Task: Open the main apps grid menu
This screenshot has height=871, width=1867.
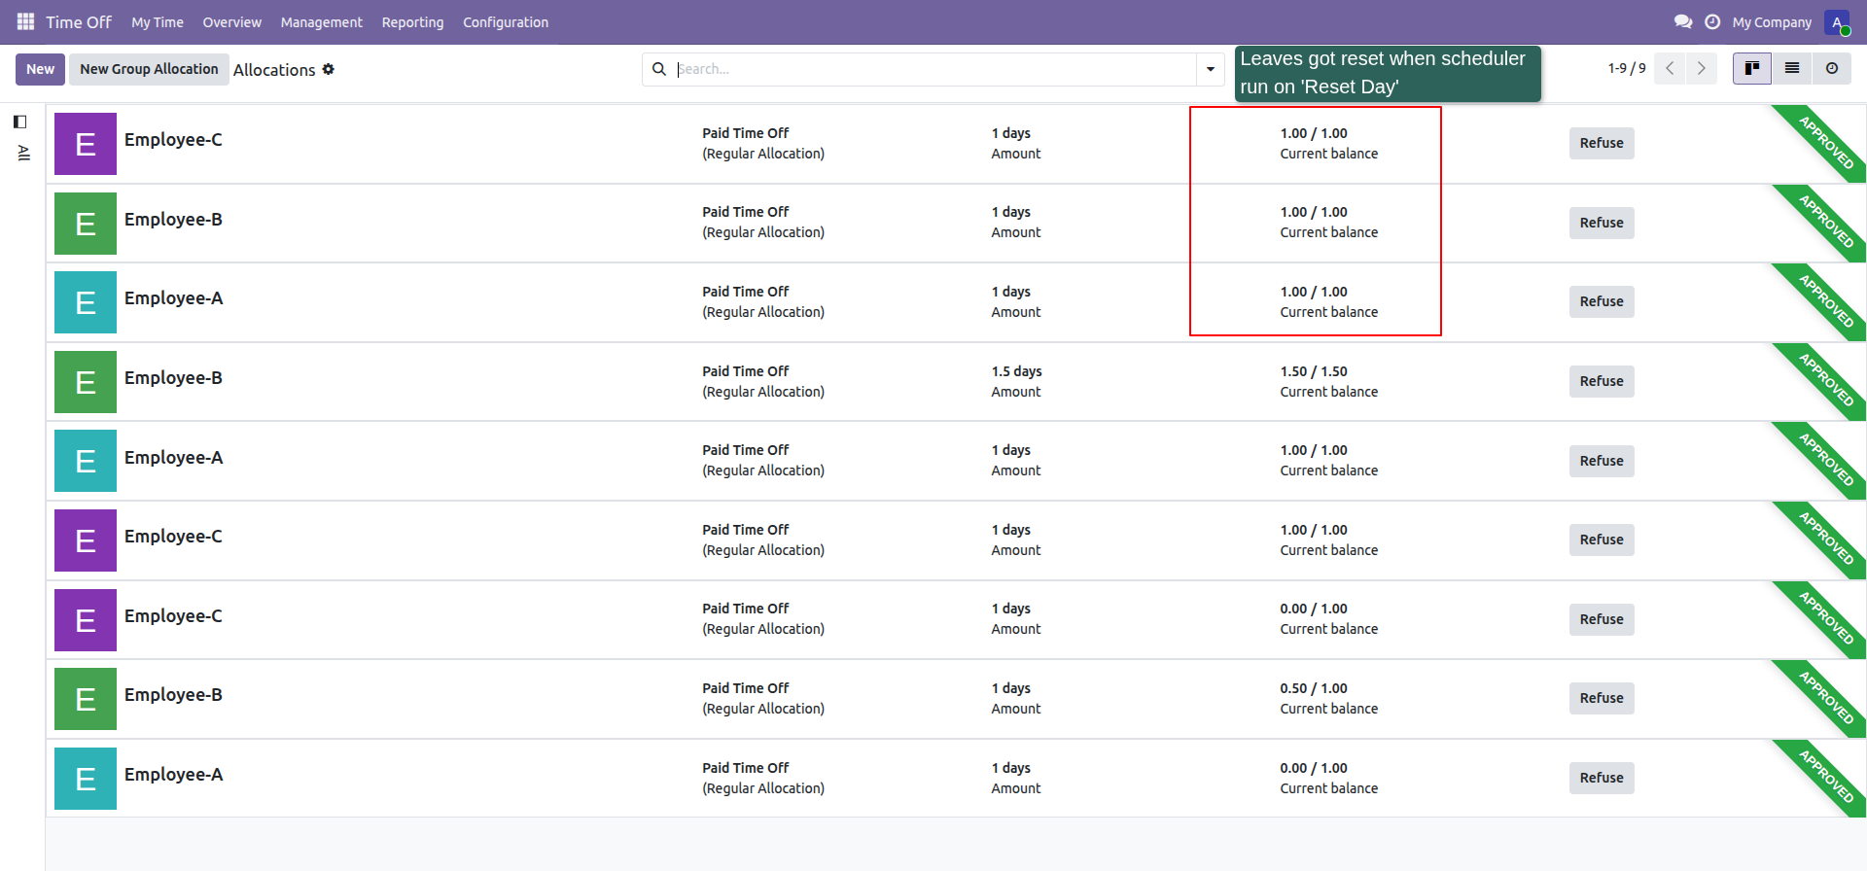Action: tap(25, 21)
